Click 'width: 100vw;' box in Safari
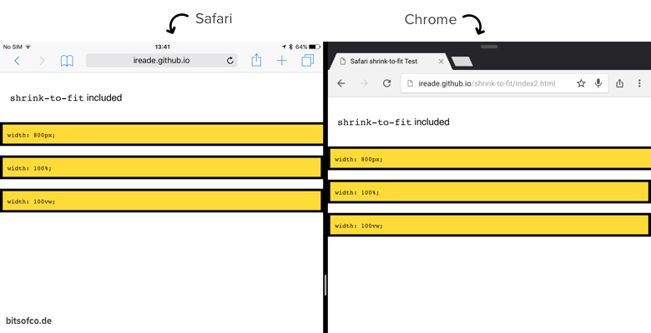Image resolution: width=651 pixels, height=333 pixels. point(161,201)
